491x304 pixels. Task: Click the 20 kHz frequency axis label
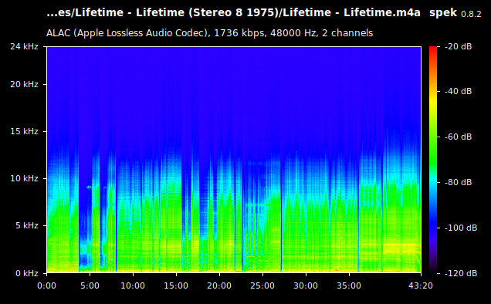(x=24, y=85)
